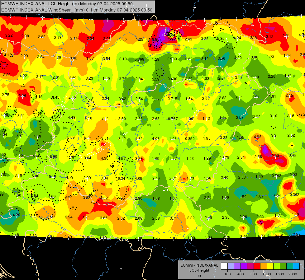Pick the dark green legend swatch
Viewport: 305px width, 280px height.
tap(283, 266)
